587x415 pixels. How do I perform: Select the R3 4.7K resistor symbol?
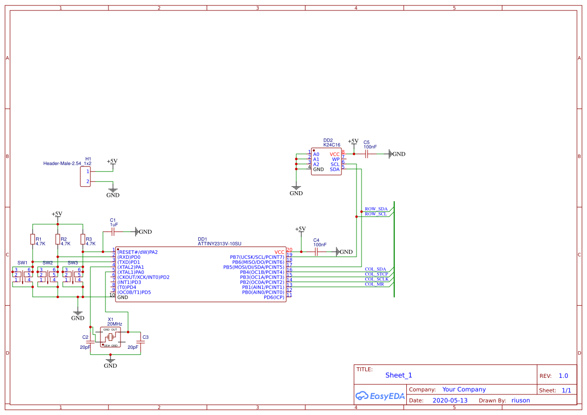coord(83,239)
